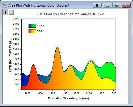Select the Emission Intensity y-axis title
This screenshot has width=133, height=107.
click(10, 54)
